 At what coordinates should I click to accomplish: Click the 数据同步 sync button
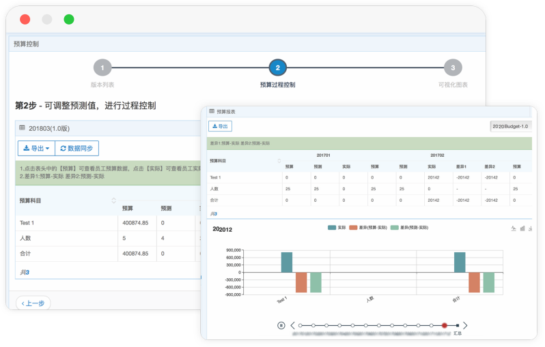point(76,148)
